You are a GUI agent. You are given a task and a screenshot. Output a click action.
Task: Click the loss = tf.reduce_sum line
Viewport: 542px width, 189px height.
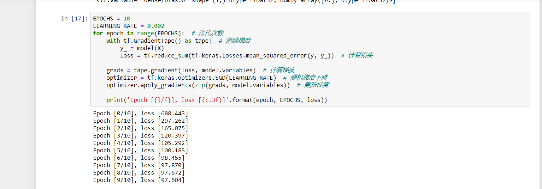(x=247, y=56)
